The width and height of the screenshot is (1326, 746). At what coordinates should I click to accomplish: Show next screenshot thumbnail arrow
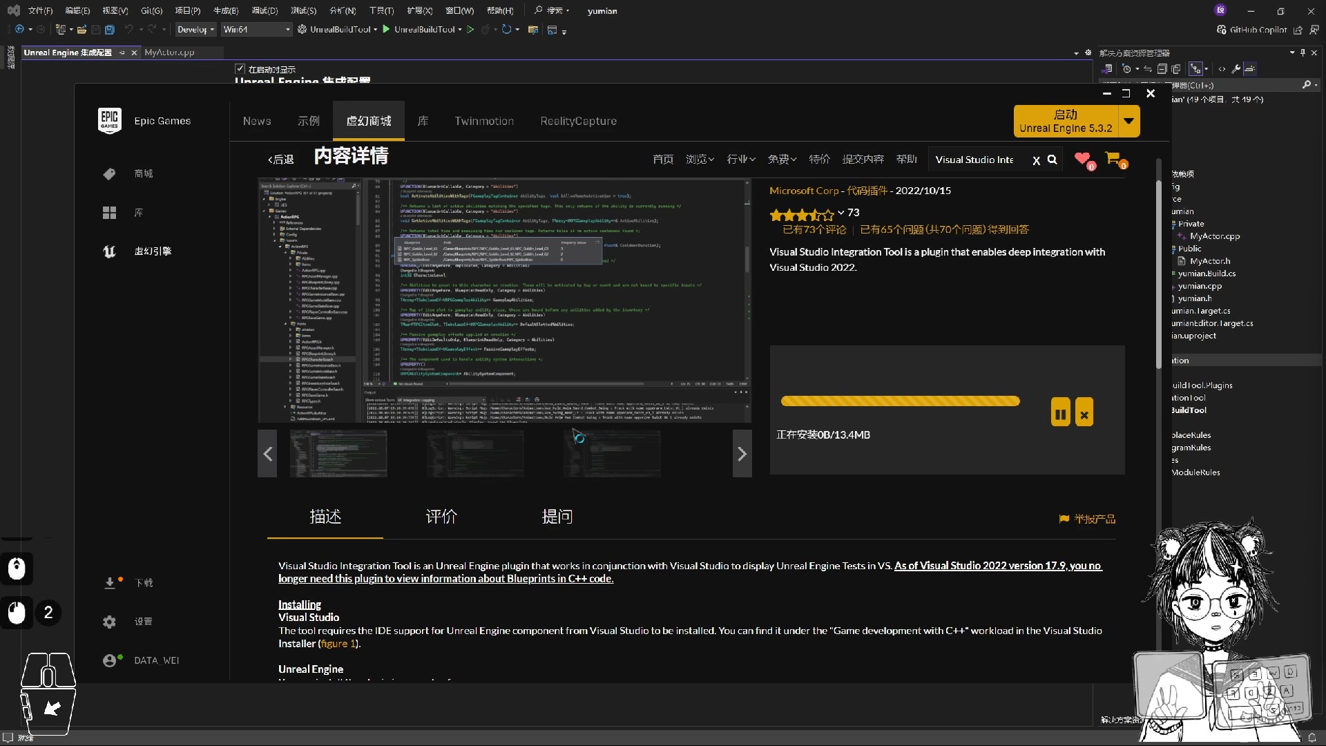tap(742, 454)
